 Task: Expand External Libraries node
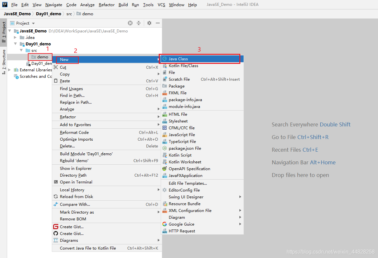[9, 70]
